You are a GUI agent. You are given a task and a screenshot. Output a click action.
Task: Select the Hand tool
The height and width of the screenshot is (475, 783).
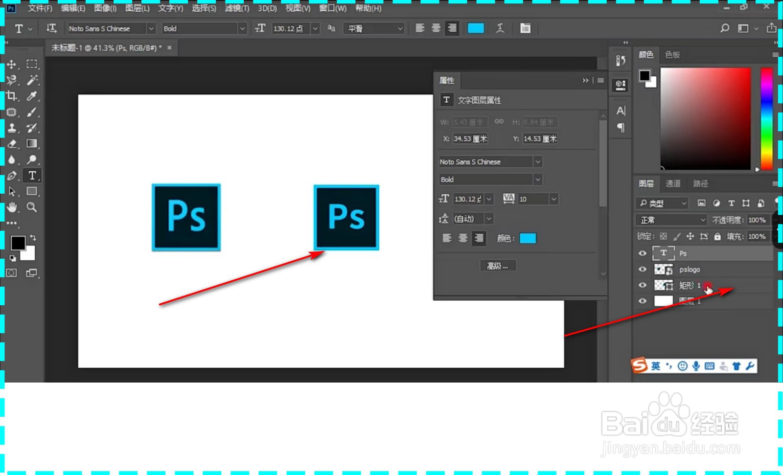(x=12, y=207)
